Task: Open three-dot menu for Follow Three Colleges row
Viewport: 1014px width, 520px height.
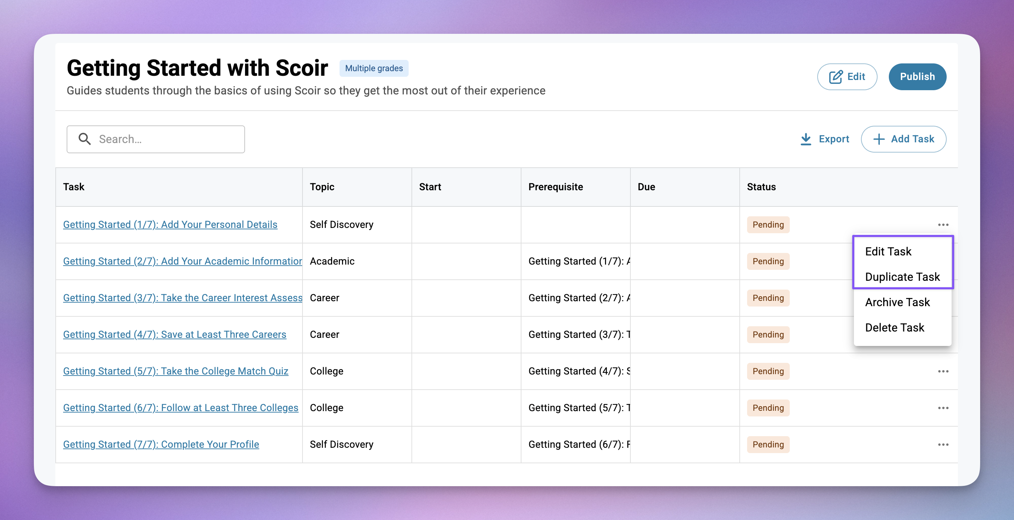Action: pos(943,408)
